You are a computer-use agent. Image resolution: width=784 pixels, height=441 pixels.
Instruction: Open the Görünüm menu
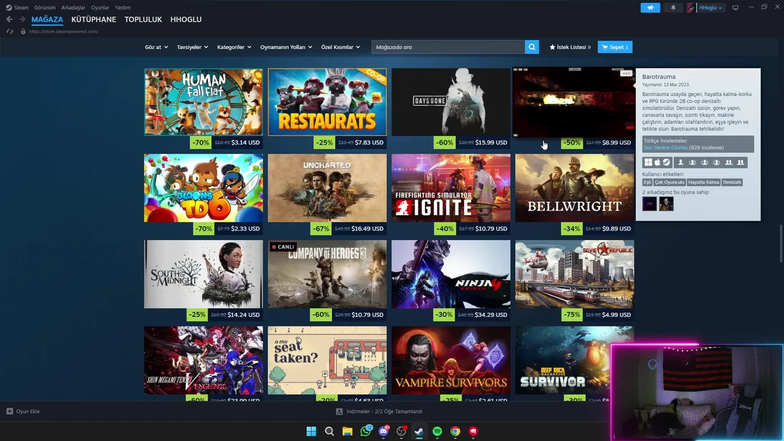(x=45, y=7)
